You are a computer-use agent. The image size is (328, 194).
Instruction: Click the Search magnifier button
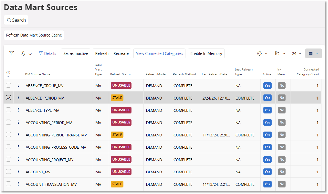[16, 20]
